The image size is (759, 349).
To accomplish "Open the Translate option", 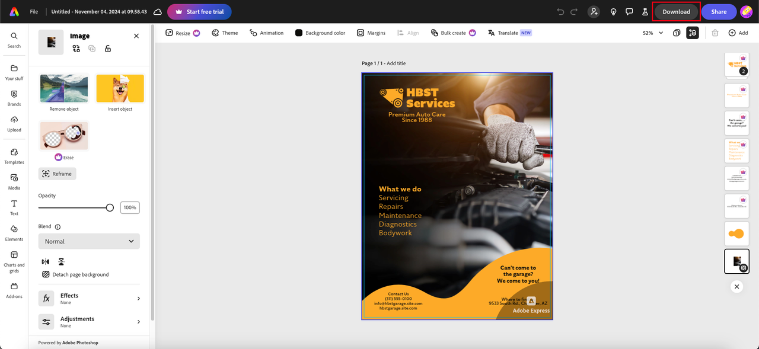I will click(x=509, y=33).
